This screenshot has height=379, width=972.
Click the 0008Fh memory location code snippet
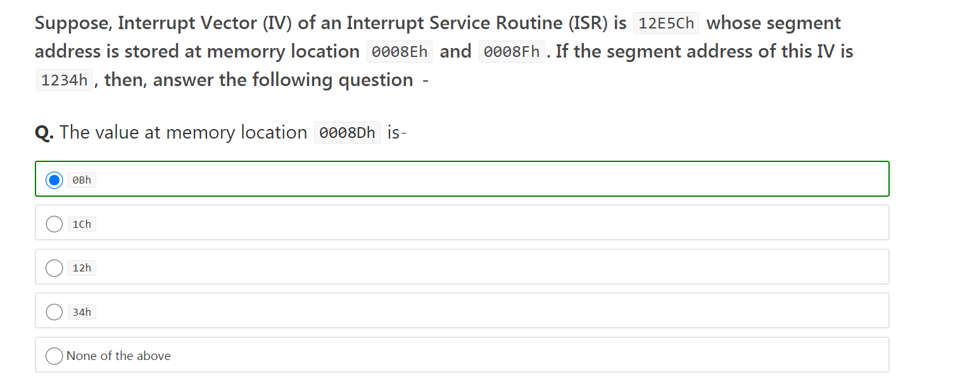tap(511, 51)
